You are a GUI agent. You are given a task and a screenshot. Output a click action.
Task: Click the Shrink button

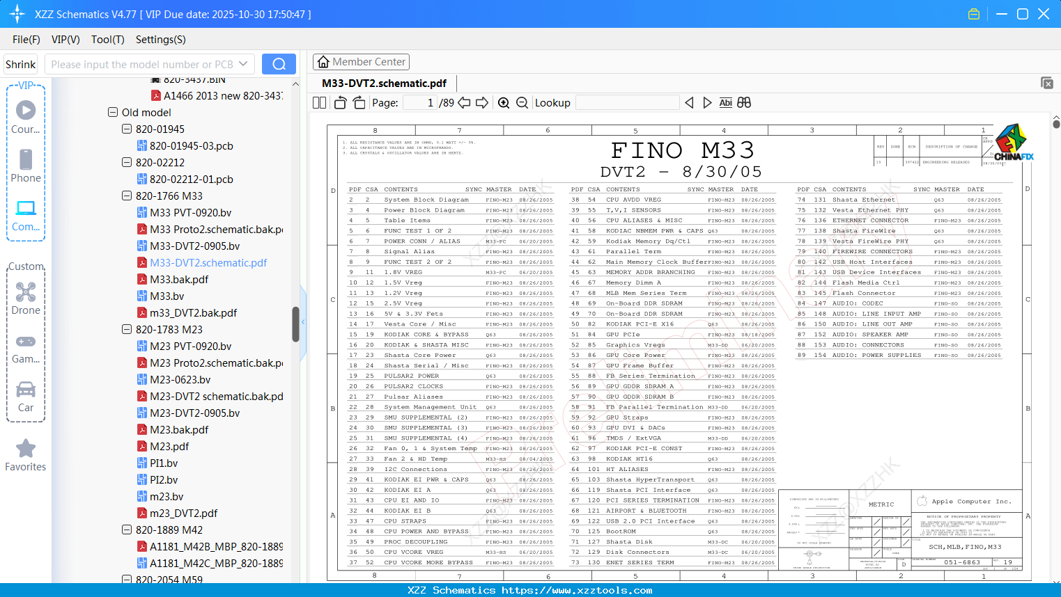click(x=21, y=64)
